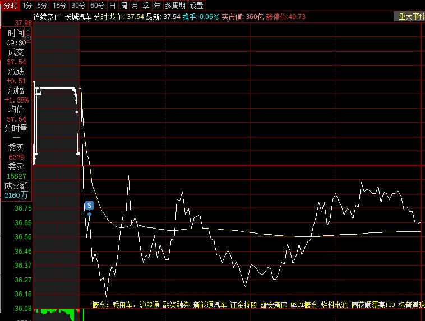Image resolution: width=425 pixels, height=321 pixels.
Task: Click the 燃料电池 concept tag
Action: [x=334, y=305]
